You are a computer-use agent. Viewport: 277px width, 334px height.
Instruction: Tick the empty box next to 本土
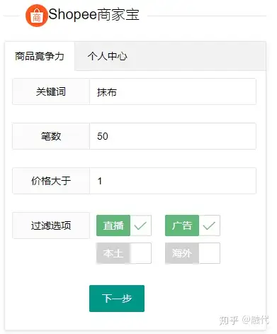click(141, 253)
